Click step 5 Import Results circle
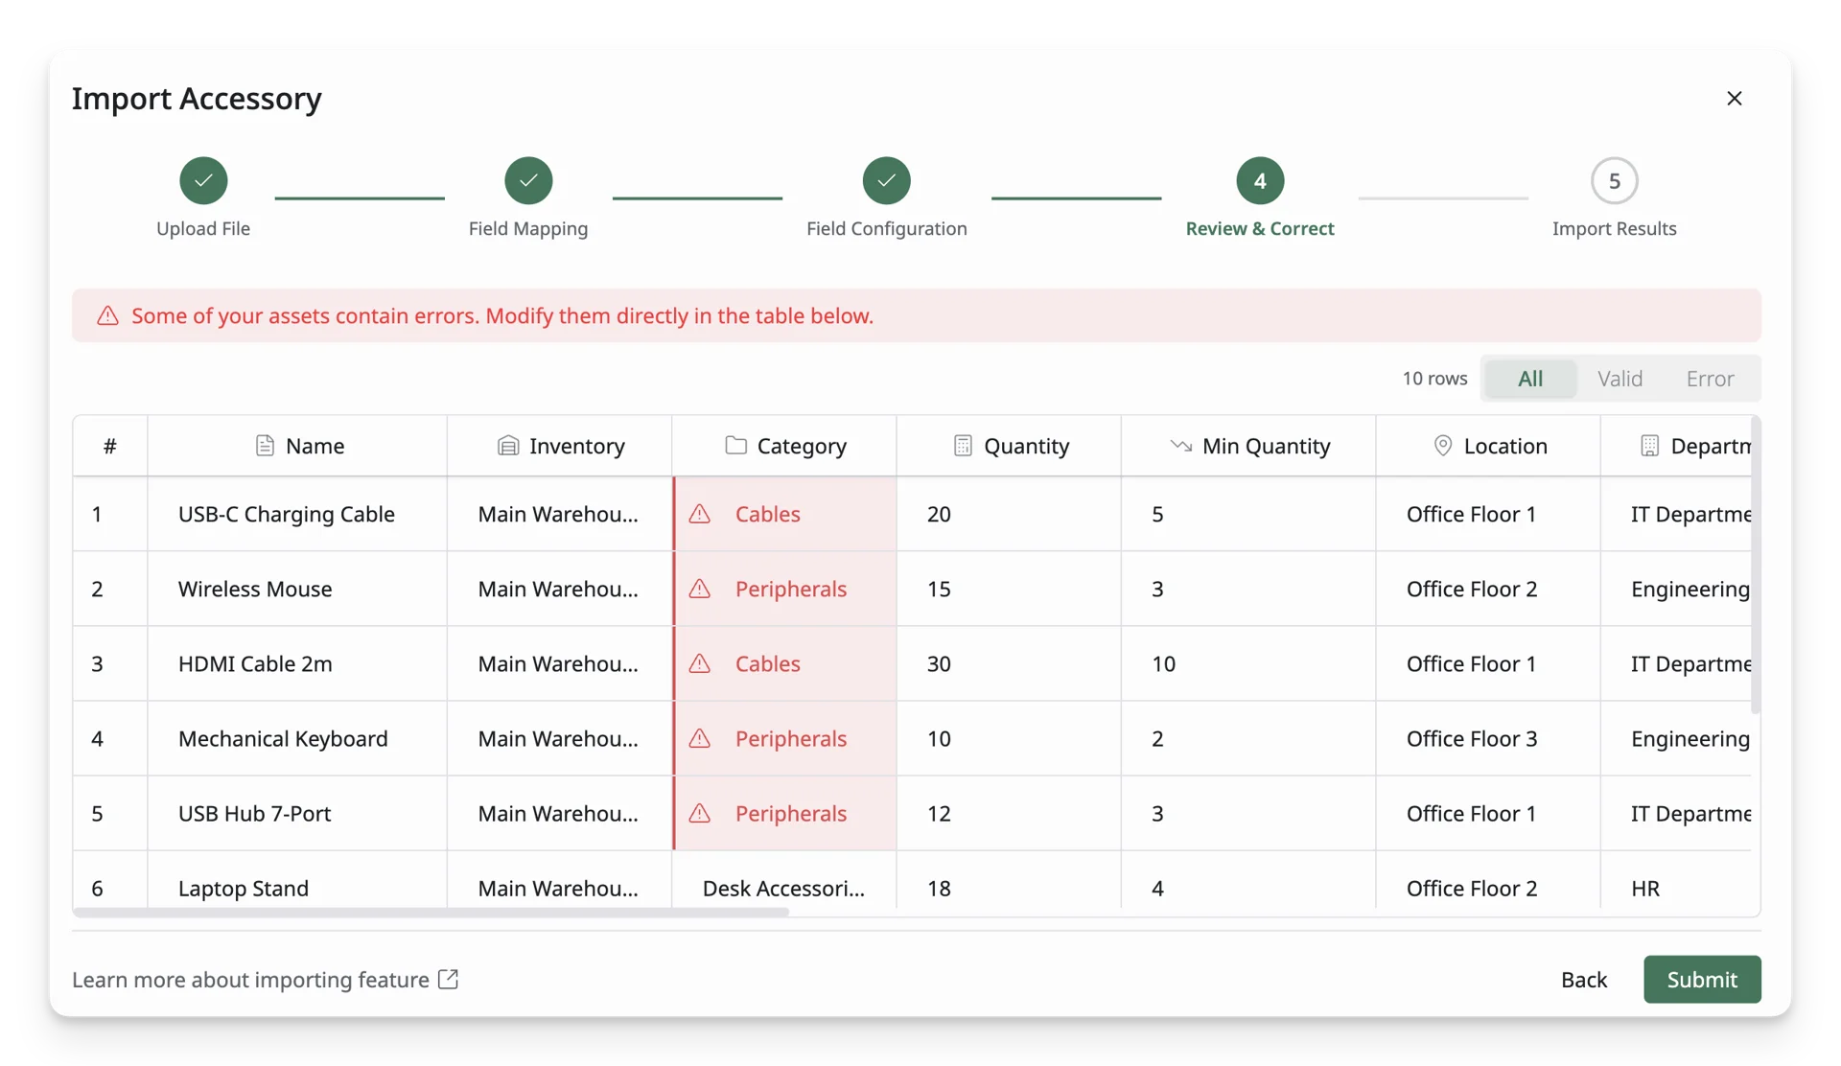This screenshot has width=1841, height=1066. (1614, 180)
